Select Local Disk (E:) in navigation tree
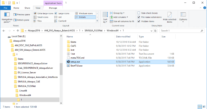The image size is (207, 109). pyautogui.click(x=18, y=37)
